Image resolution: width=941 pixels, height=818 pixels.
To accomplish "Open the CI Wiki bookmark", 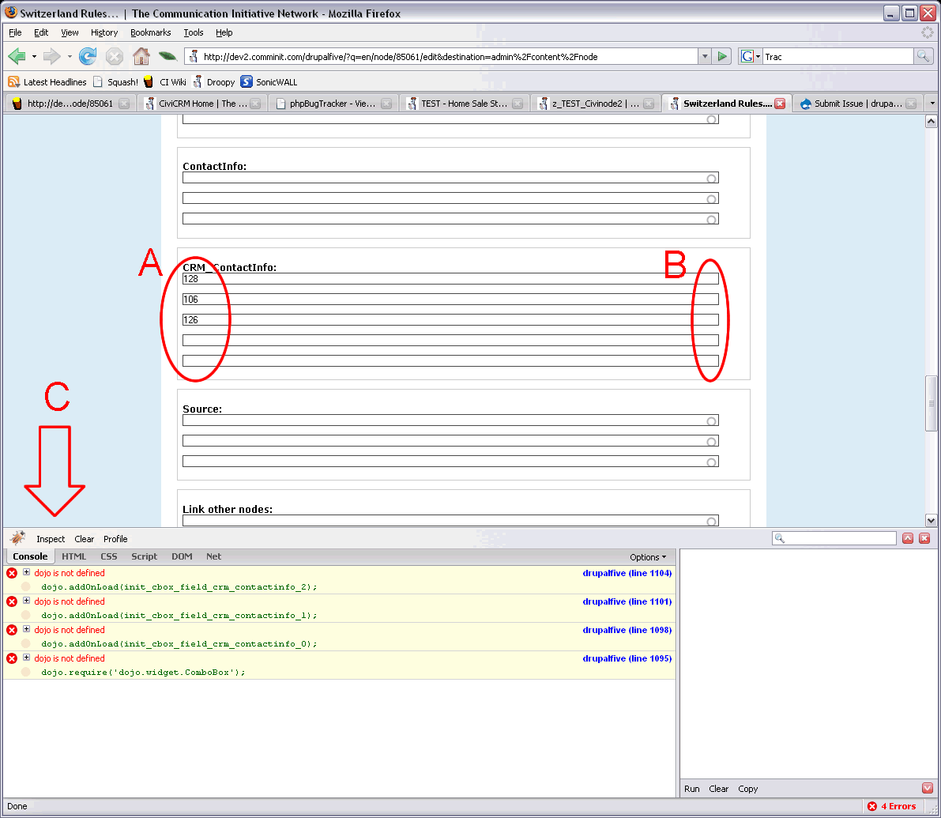I will tap(165, 82).
